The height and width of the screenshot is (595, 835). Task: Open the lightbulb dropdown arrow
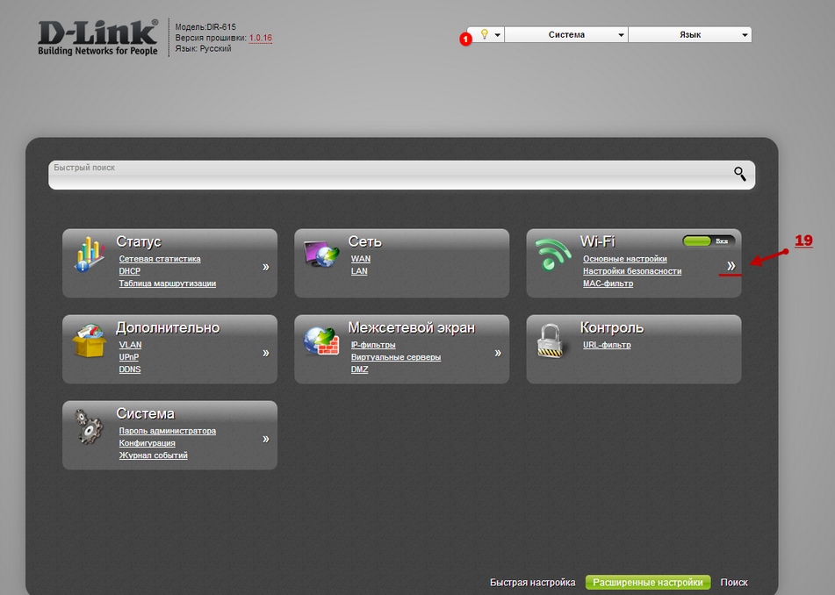pos(497,35)
